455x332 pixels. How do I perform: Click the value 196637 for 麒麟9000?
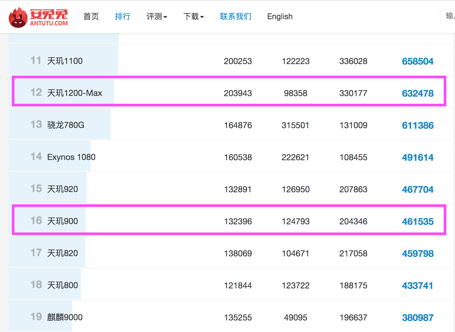[353, 318]
